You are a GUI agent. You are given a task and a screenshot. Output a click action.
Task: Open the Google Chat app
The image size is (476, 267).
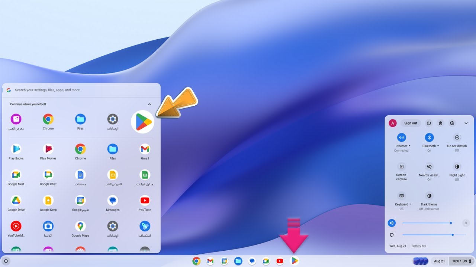(x=48, y=175)
